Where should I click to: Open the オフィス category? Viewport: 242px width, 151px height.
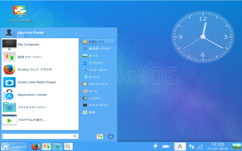click(x=99, y=77)
